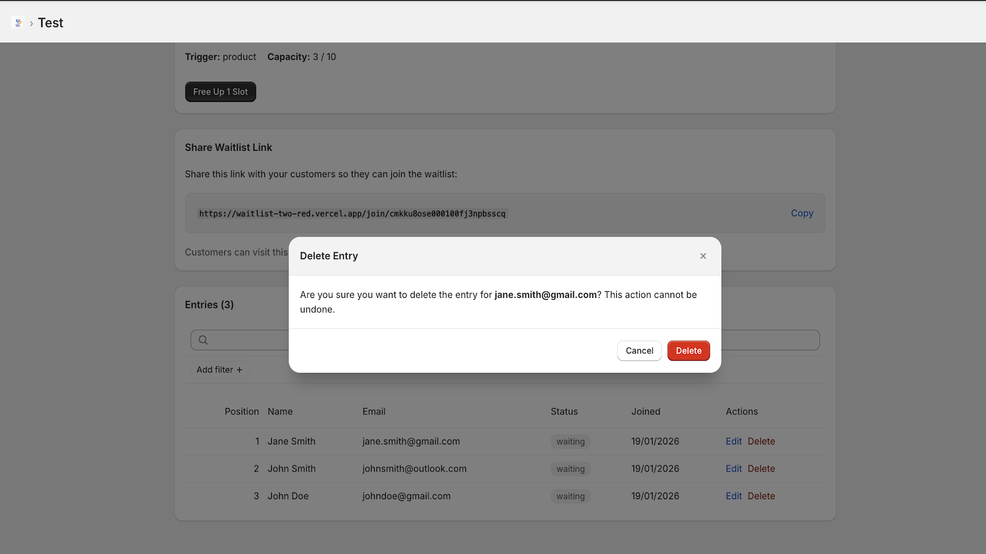
Task: Click Jane Smith's waiting status badge
Action: [570, 441]
